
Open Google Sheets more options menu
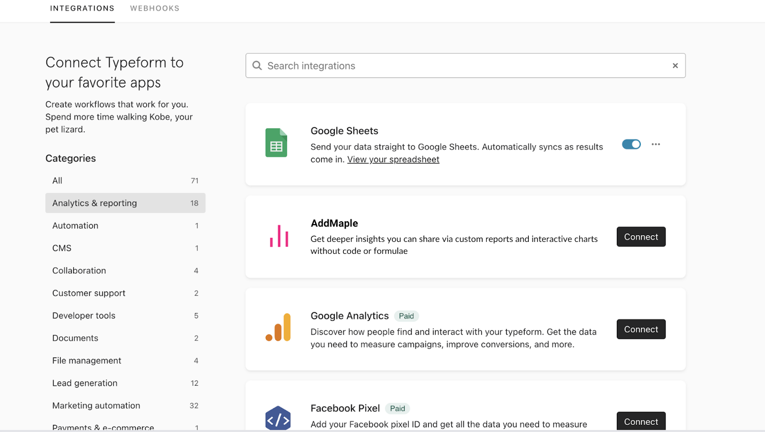(656, 144)
